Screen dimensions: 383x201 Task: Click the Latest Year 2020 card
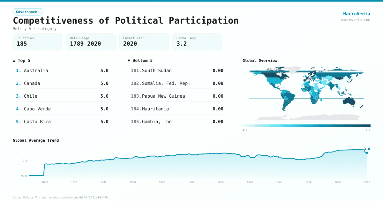click(144, 42)
